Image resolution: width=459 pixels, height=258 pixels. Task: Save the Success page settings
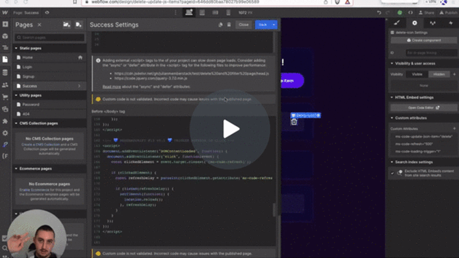(263, 25)
